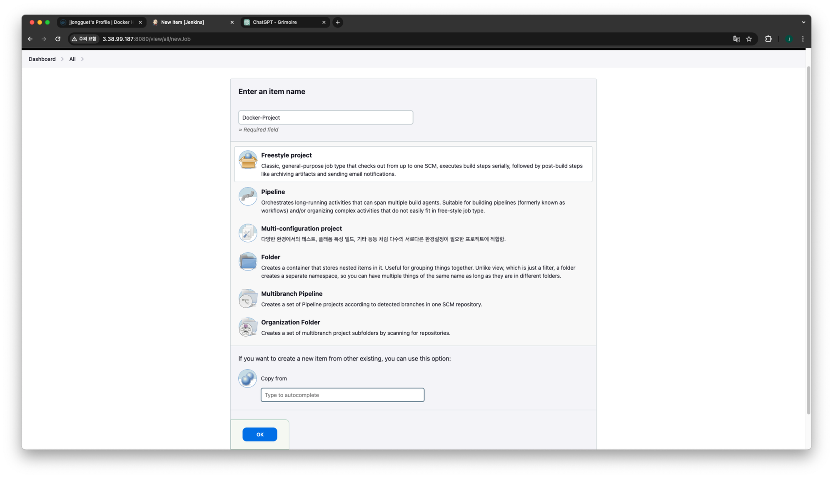
Task: Switch to the Docker Hub profile tab
Action: [x=100, y=22]
